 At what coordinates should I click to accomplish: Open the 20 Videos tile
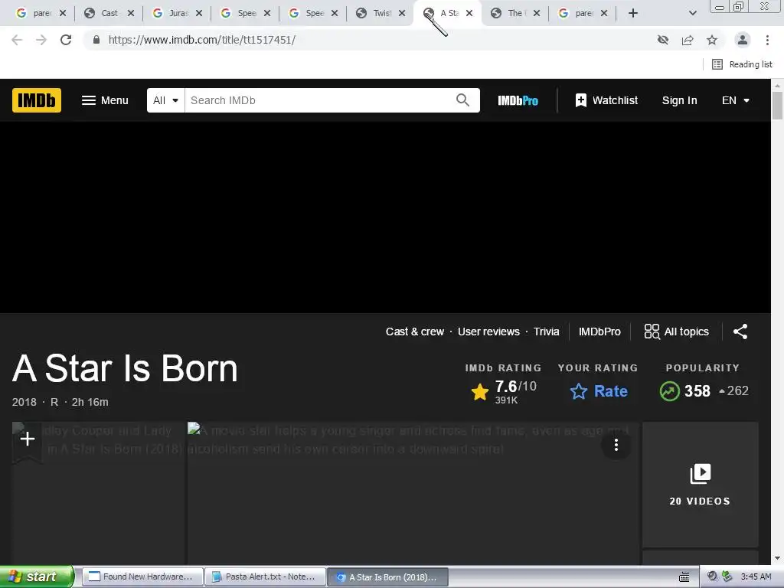point(700,485)
